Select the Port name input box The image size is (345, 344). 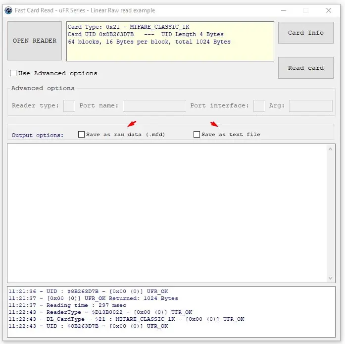[x=154, y=106]
